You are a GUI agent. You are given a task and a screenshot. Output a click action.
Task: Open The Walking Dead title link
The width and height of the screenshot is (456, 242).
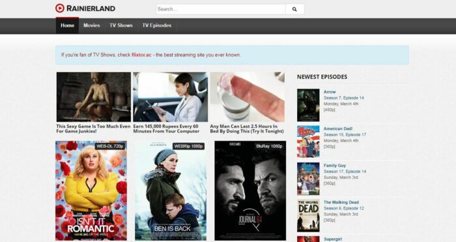(x=341, y=202)
